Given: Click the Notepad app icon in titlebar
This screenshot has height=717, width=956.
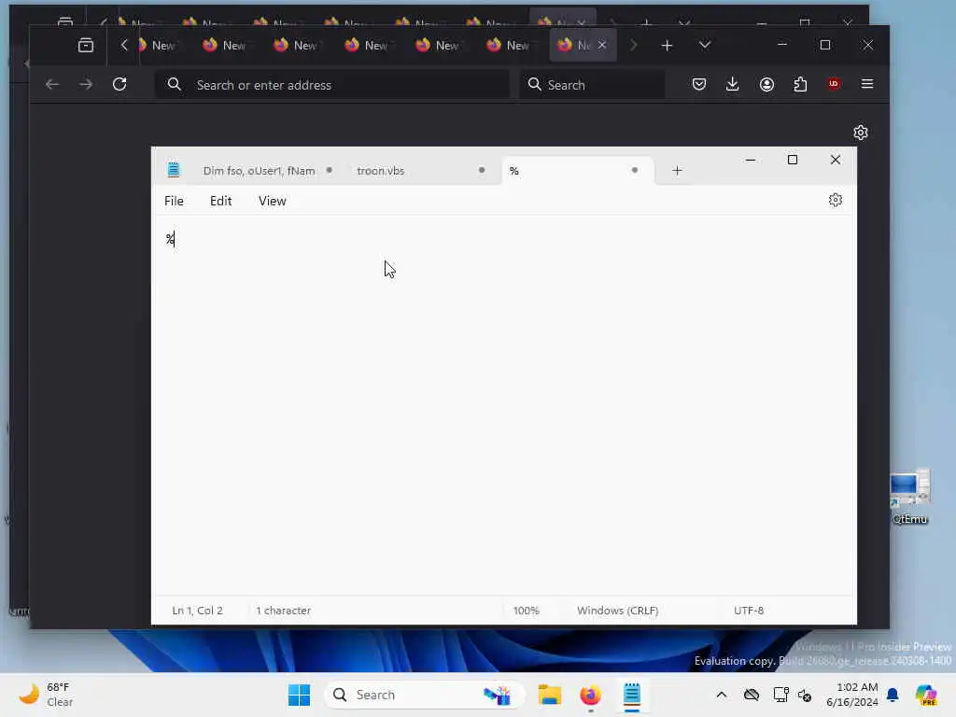Looking at the screenshot, I should [174, 170].
